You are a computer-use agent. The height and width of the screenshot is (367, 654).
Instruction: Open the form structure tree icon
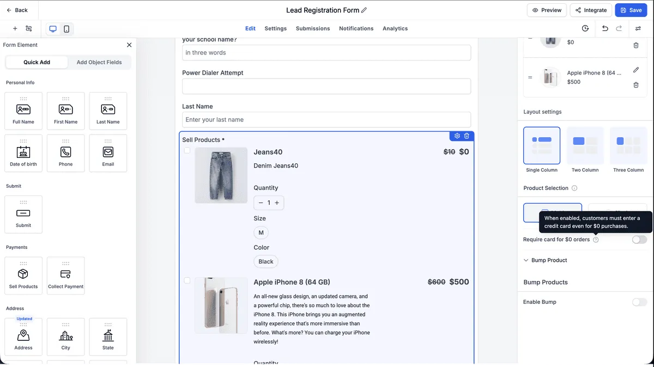[29, 29]
